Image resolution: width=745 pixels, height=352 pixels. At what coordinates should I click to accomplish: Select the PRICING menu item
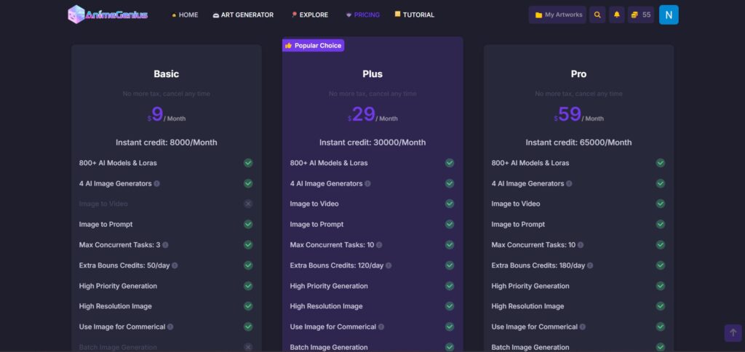click(362, 15)
